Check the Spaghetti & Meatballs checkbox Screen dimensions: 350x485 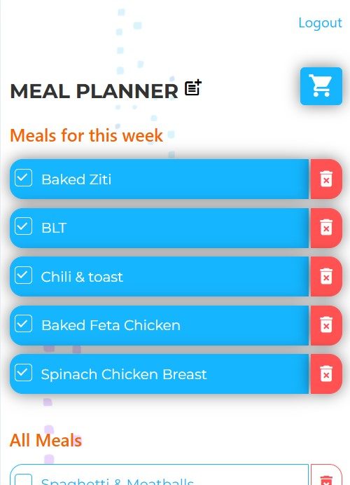[x=24, y=479]
